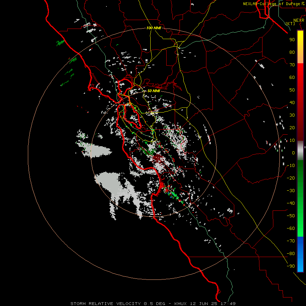Image resolution: width=306 pixels, height=306 pixels.
Task: Click the -30 label on the velocity legend
Action: pyautogui.click(x=291, y=191)
